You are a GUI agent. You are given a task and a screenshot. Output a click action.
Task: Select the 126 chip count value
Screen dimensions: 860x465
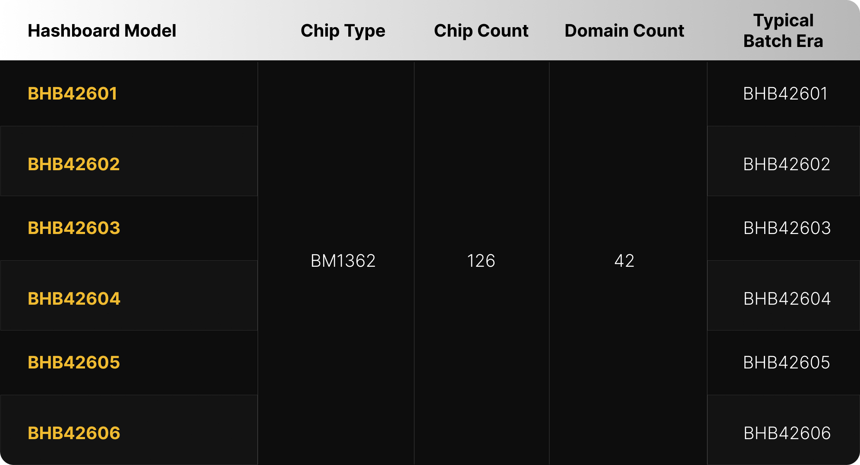(481, 261)
